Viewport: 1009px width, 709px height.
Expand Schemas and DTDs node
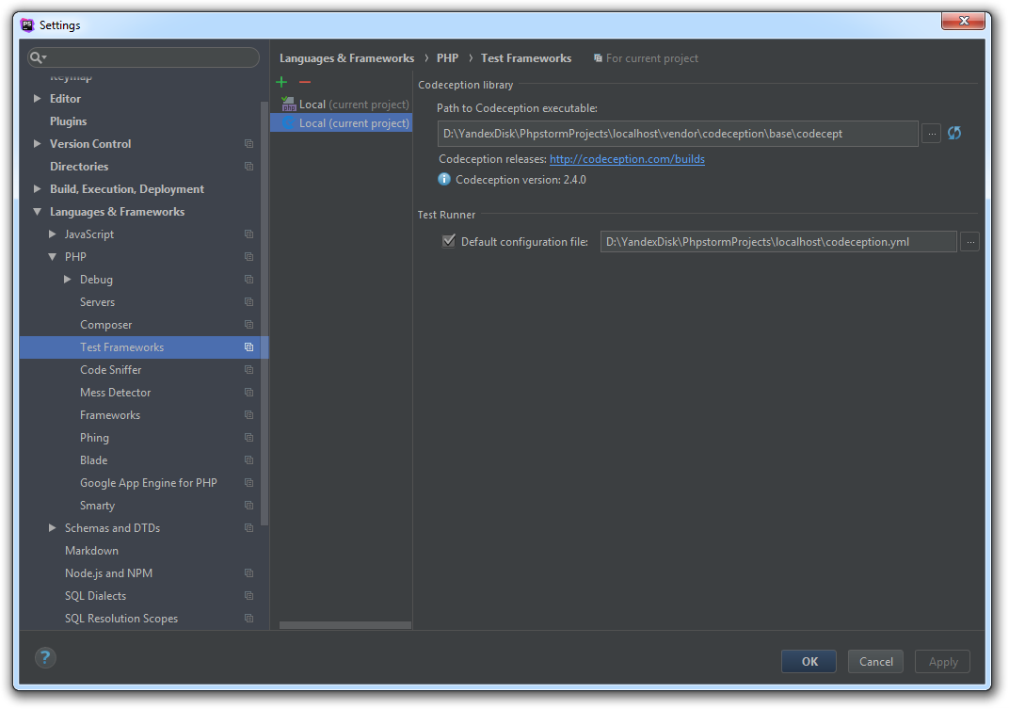(52, 528)
